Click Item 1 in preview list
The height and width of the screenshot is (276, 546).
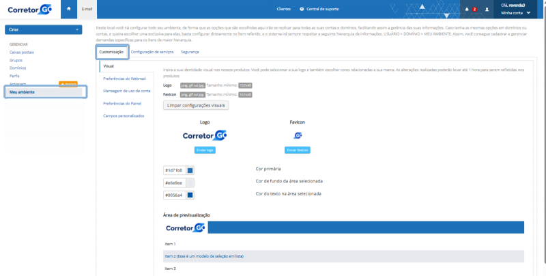(x=170, y=244)
